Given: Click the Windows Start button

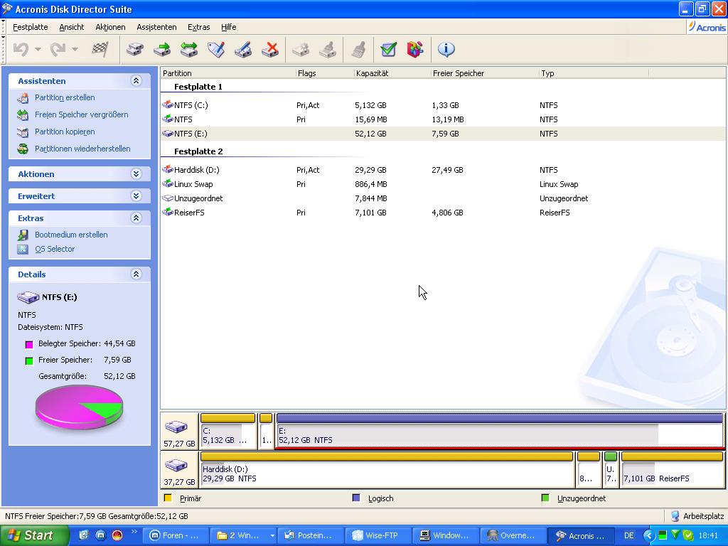Looking at the screenshot, I should pos(34,535).
